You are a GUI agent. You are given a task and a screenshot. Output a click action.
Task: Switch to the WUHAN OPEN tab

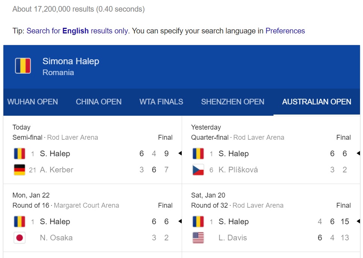click(x=33, y=102)
